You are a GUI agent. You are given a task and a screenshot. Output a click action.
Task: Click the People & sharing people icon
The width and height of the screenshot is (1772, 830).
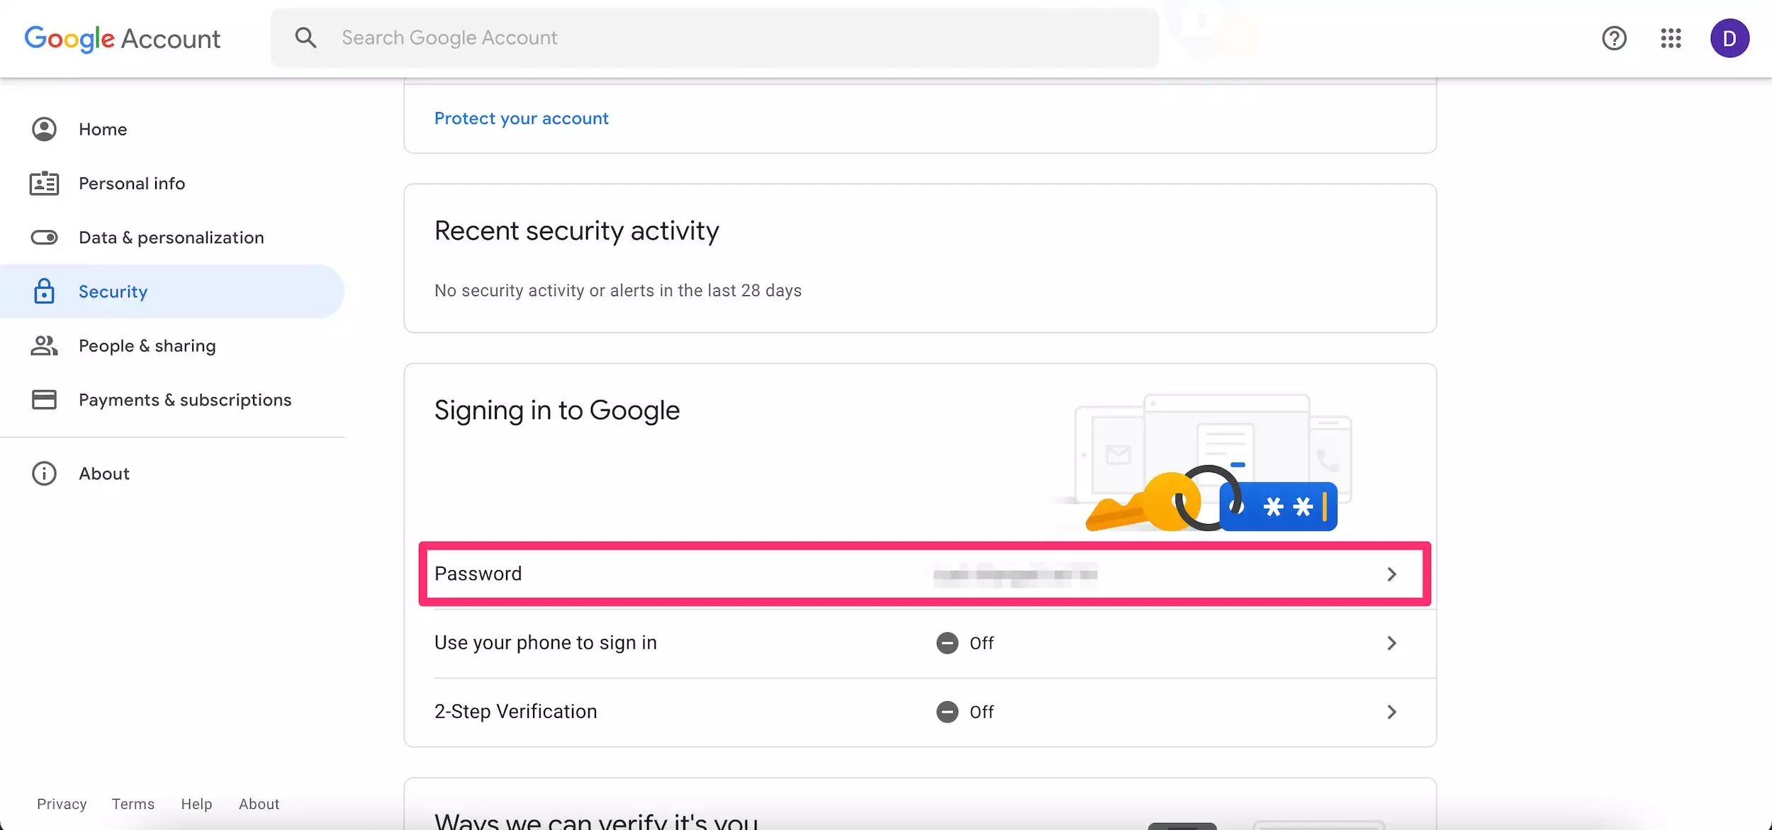(44, 346)
